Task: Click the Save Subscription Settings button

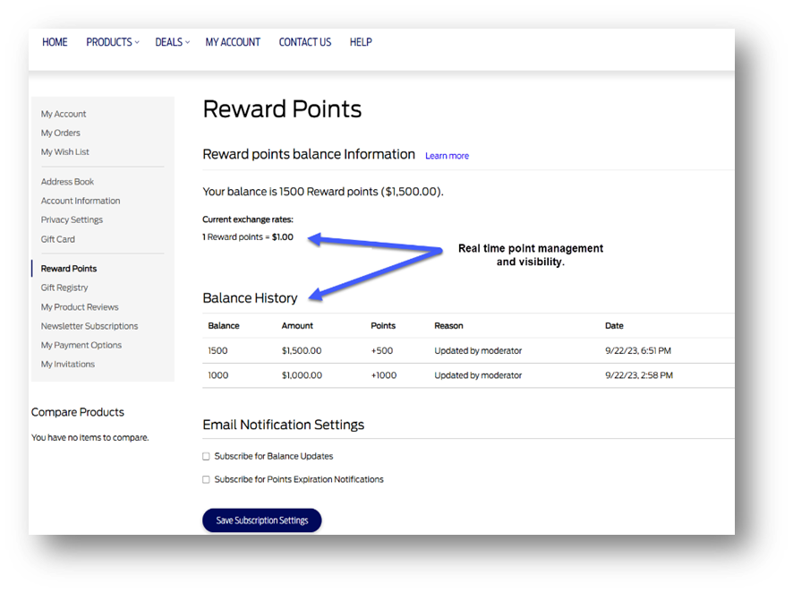Action: pyautogui.click(x=261, y=520)
